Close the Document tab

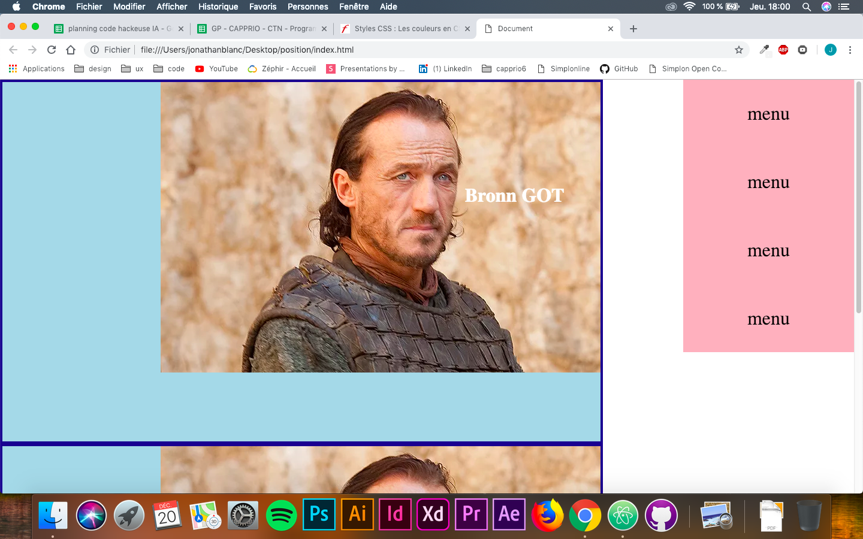pos(611,28)
